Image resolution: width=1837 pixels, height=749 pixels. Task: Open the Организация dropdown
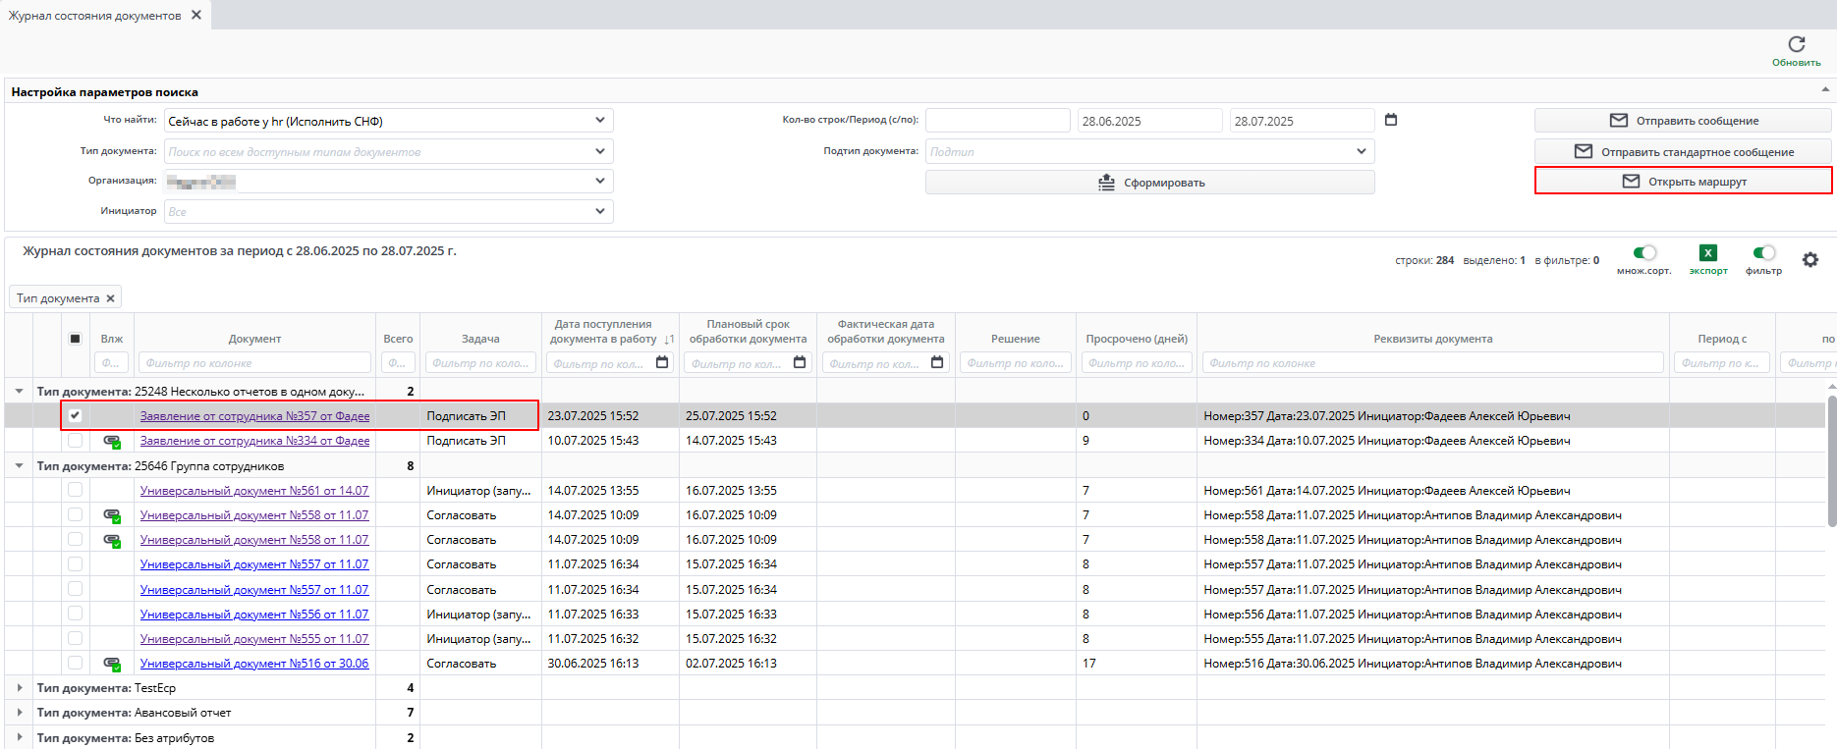pos(599,182)
